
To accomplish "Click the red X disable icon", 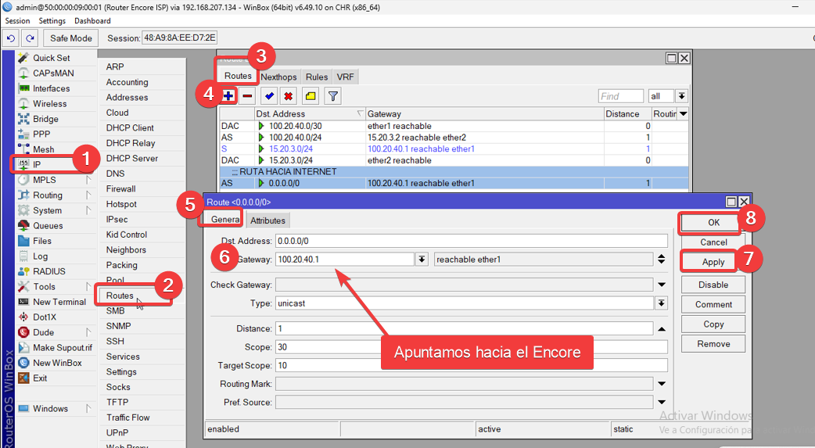I will (x=288, y=95).
